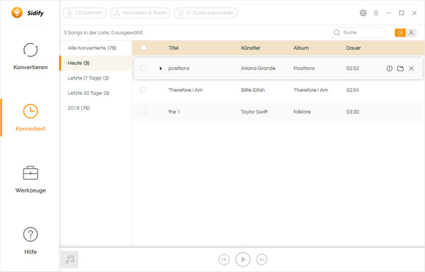Viewport: 425px width, 272px height.
Task: Maximize the Sidify window
Action: tap(401, 13)
